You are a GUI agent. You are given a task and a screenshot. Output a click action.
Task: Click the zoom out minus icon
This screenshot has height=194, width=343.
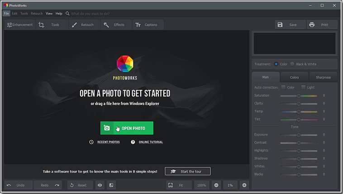point(216,185)
